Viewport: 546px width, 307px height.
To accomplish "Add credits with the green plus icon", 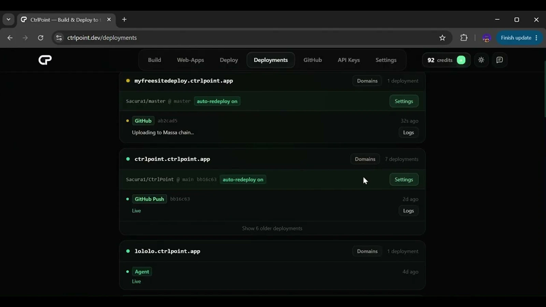I will coord(461,60).
